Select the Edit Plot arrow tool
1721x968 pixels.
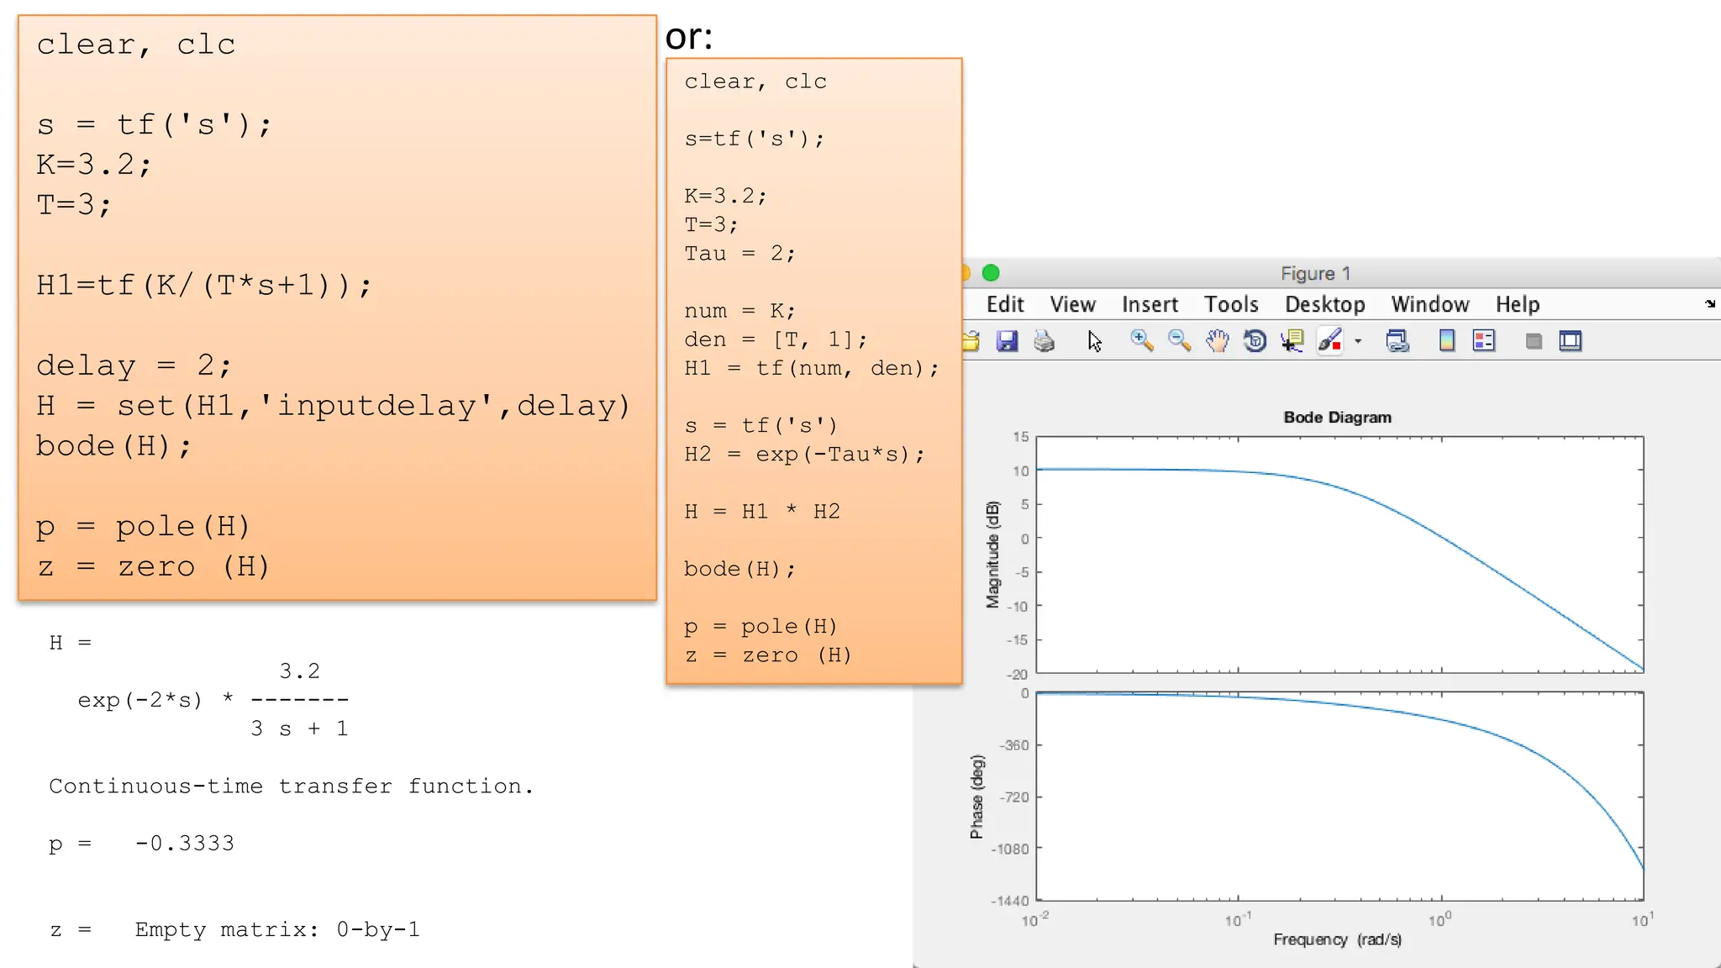point(1094,341)
